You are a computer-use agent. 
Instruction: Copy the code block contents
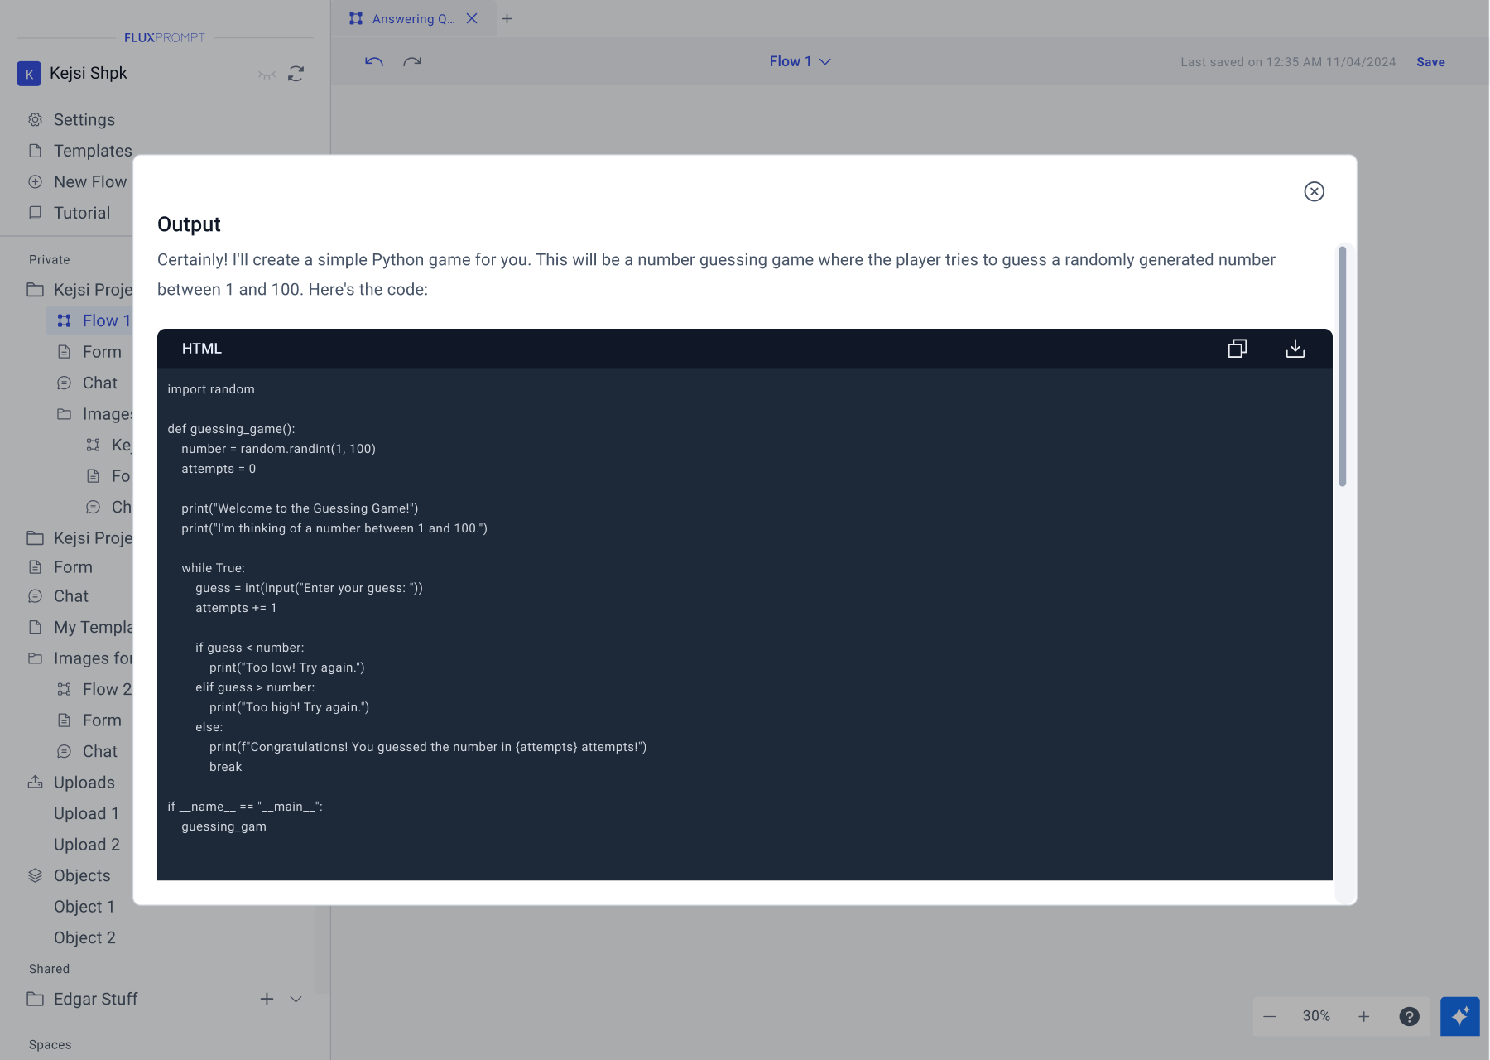pyautogui.click(x=1237, y=349)
